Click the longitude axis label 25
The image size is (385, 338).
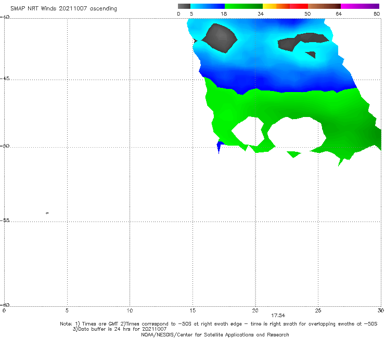[318, 310]
